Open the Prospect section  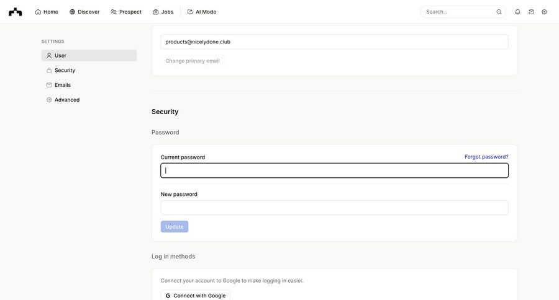point(126,12)
